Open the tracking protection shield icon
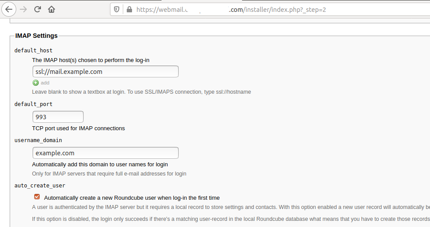The image size is (430, 227). click(117, 10)
